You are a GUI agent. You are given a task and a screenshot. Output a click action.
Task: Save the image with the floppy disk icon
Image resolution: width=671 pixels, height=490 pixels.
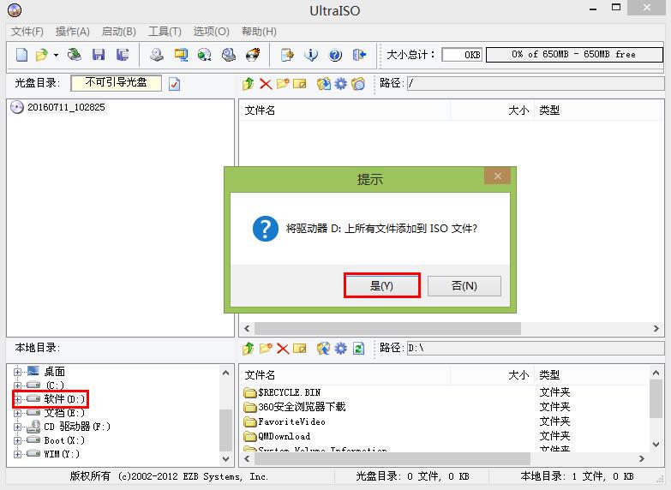click(99, 55)
